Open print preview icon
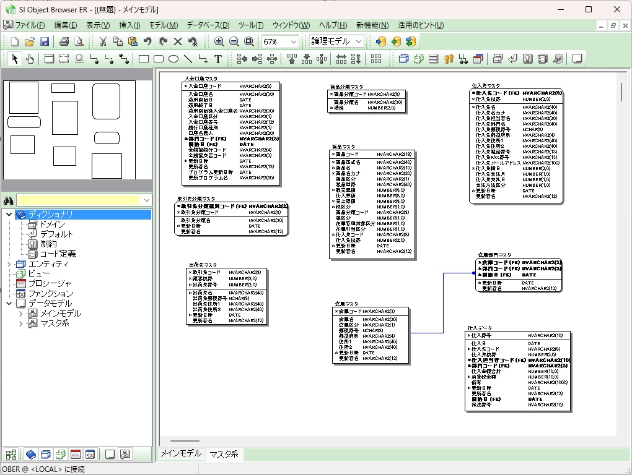The width and height of the screenshot is (632, 475). 79,41
